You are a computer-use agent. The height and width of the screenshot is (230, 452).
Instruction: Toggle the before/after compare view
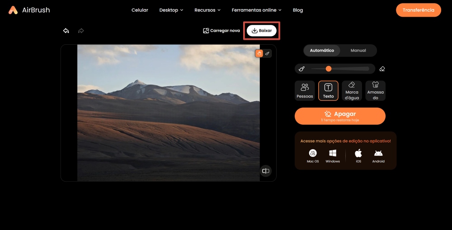tap(265, 171)
